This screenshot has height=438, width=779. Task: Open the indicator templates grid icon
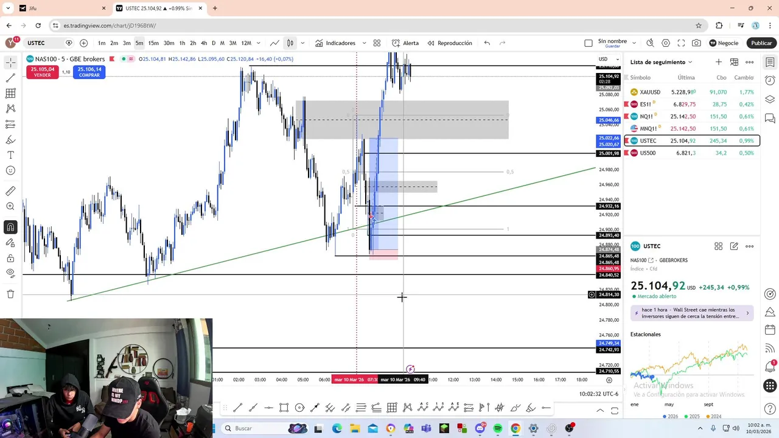(377, 43)
